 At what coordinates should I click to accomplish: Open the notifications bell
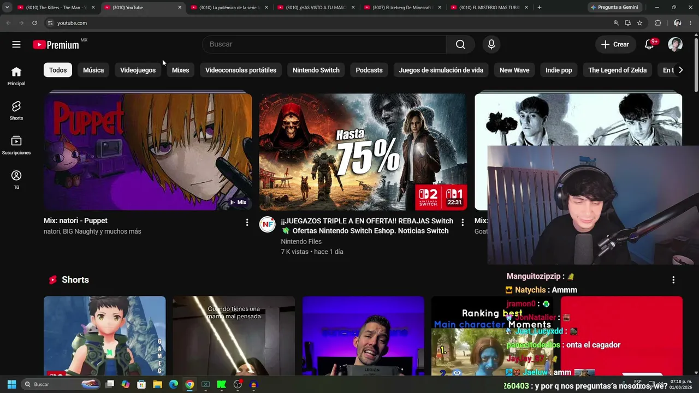pos(649,44)
